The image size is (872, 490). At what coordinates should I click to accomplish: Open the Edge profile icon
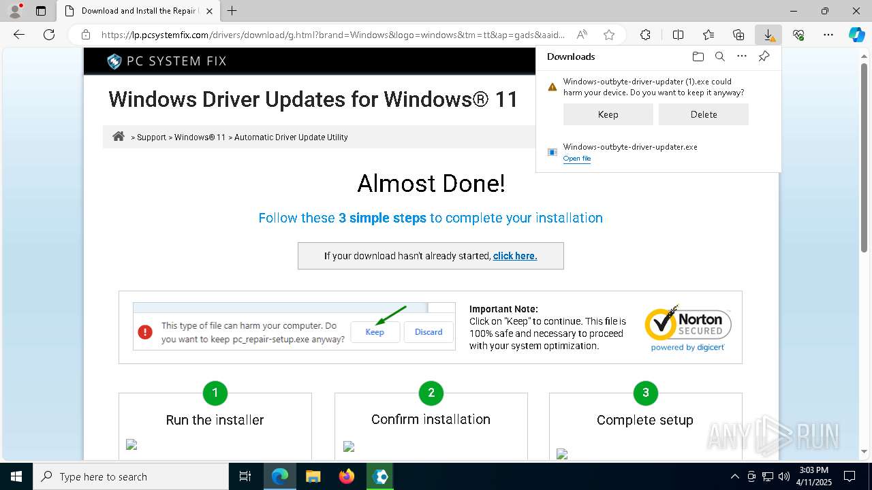(15, 11)
